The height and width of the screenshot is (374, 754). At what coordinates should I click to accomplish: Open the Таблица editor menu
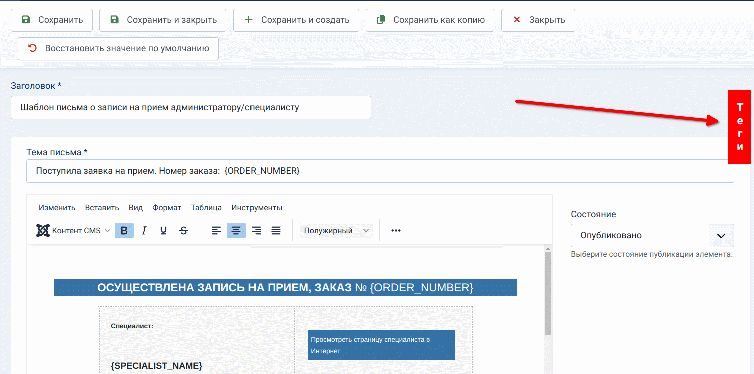(x=206, y=208)
